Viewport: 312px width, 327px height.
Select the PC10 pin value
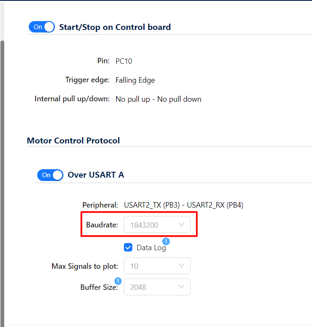[124, 61]
